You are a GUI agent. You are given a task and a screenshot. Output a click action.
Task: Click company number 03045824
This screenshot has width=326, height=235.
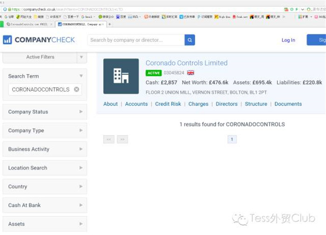[174, 73]
